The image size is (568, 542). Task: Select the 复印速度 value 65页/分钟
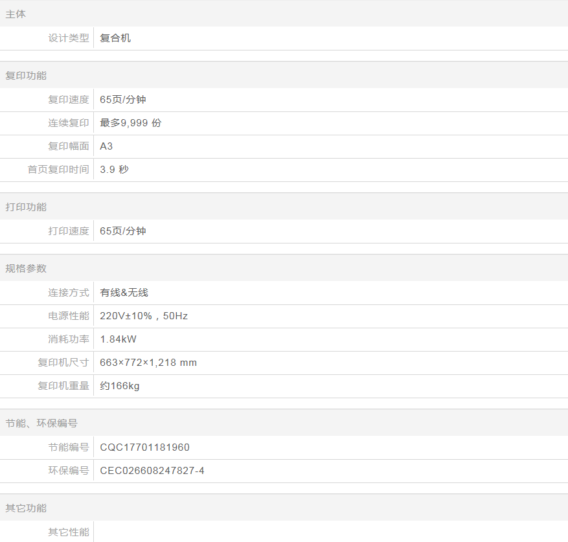pyautogui.click(x=123, y=100)
